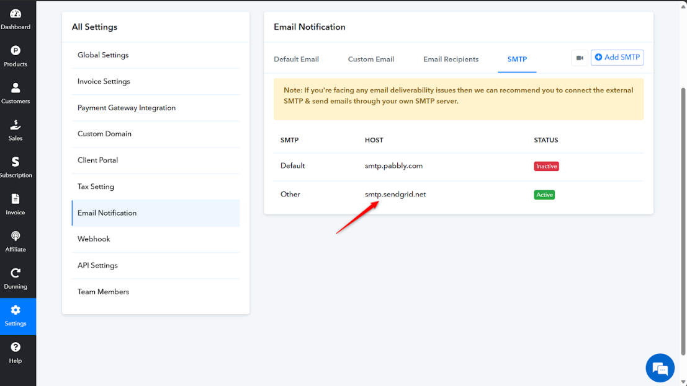
Task: Click the yellow deliverability note text
Action: (x=458, y=95)
